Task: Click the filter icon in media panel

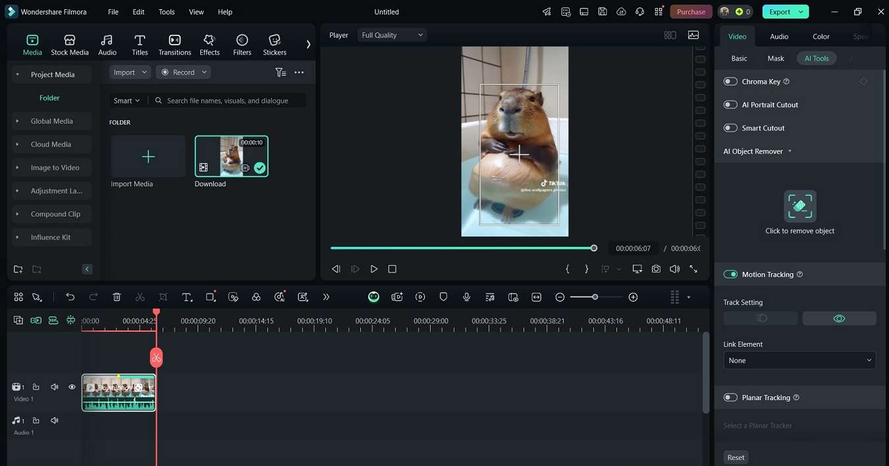Action: coord(281,72)
